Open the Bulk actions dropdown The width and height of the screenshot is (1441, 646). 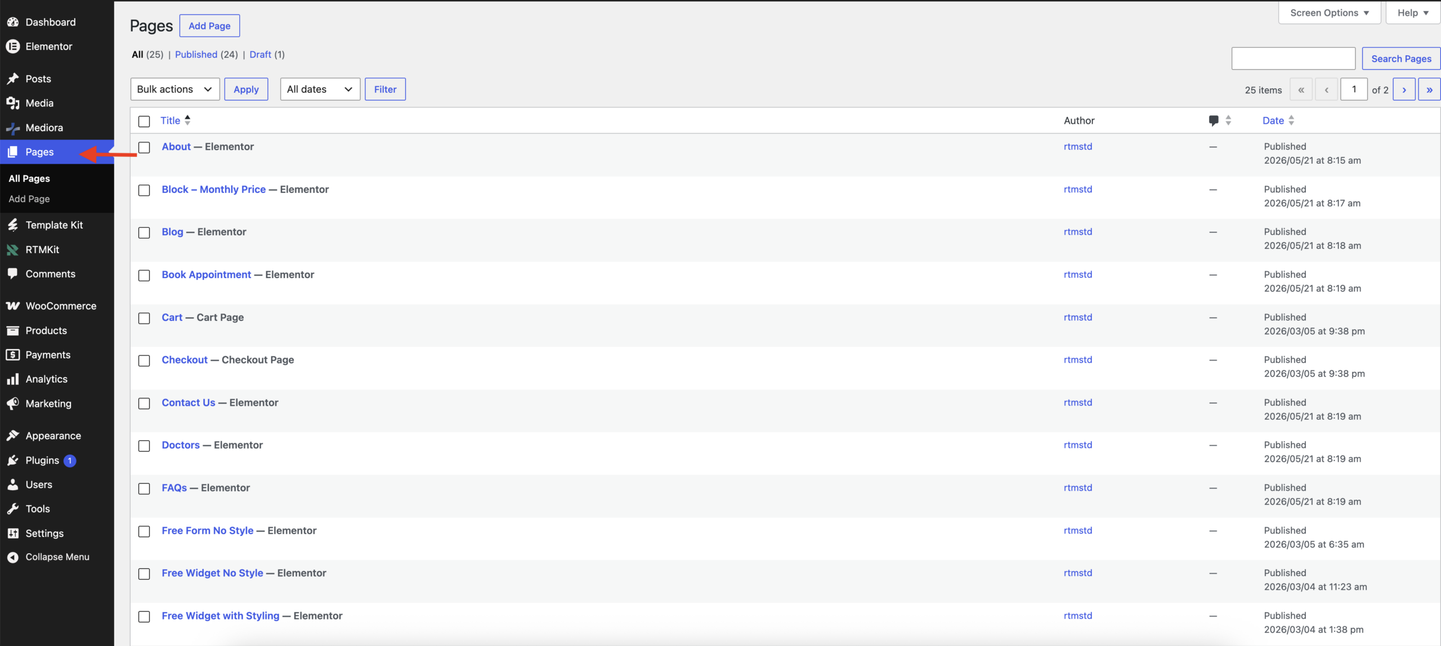point(175,89)
